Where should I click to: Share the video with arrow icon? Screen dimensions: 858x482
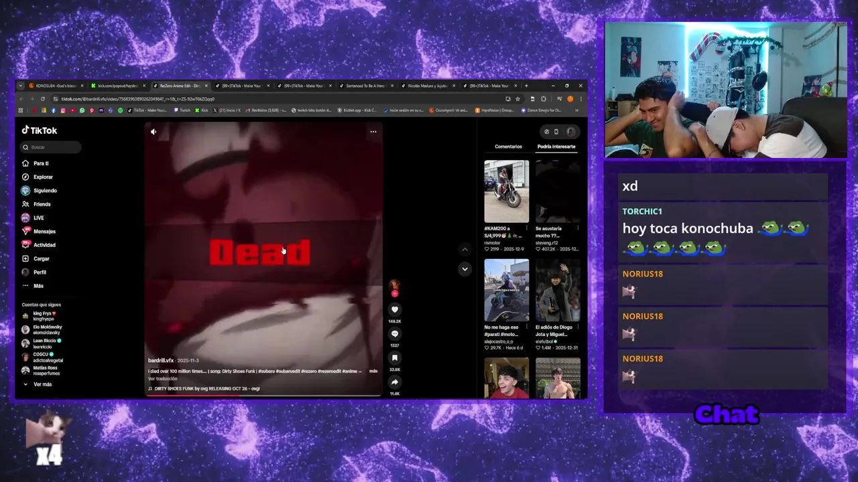pyautogui.click(x=395, y=382)
